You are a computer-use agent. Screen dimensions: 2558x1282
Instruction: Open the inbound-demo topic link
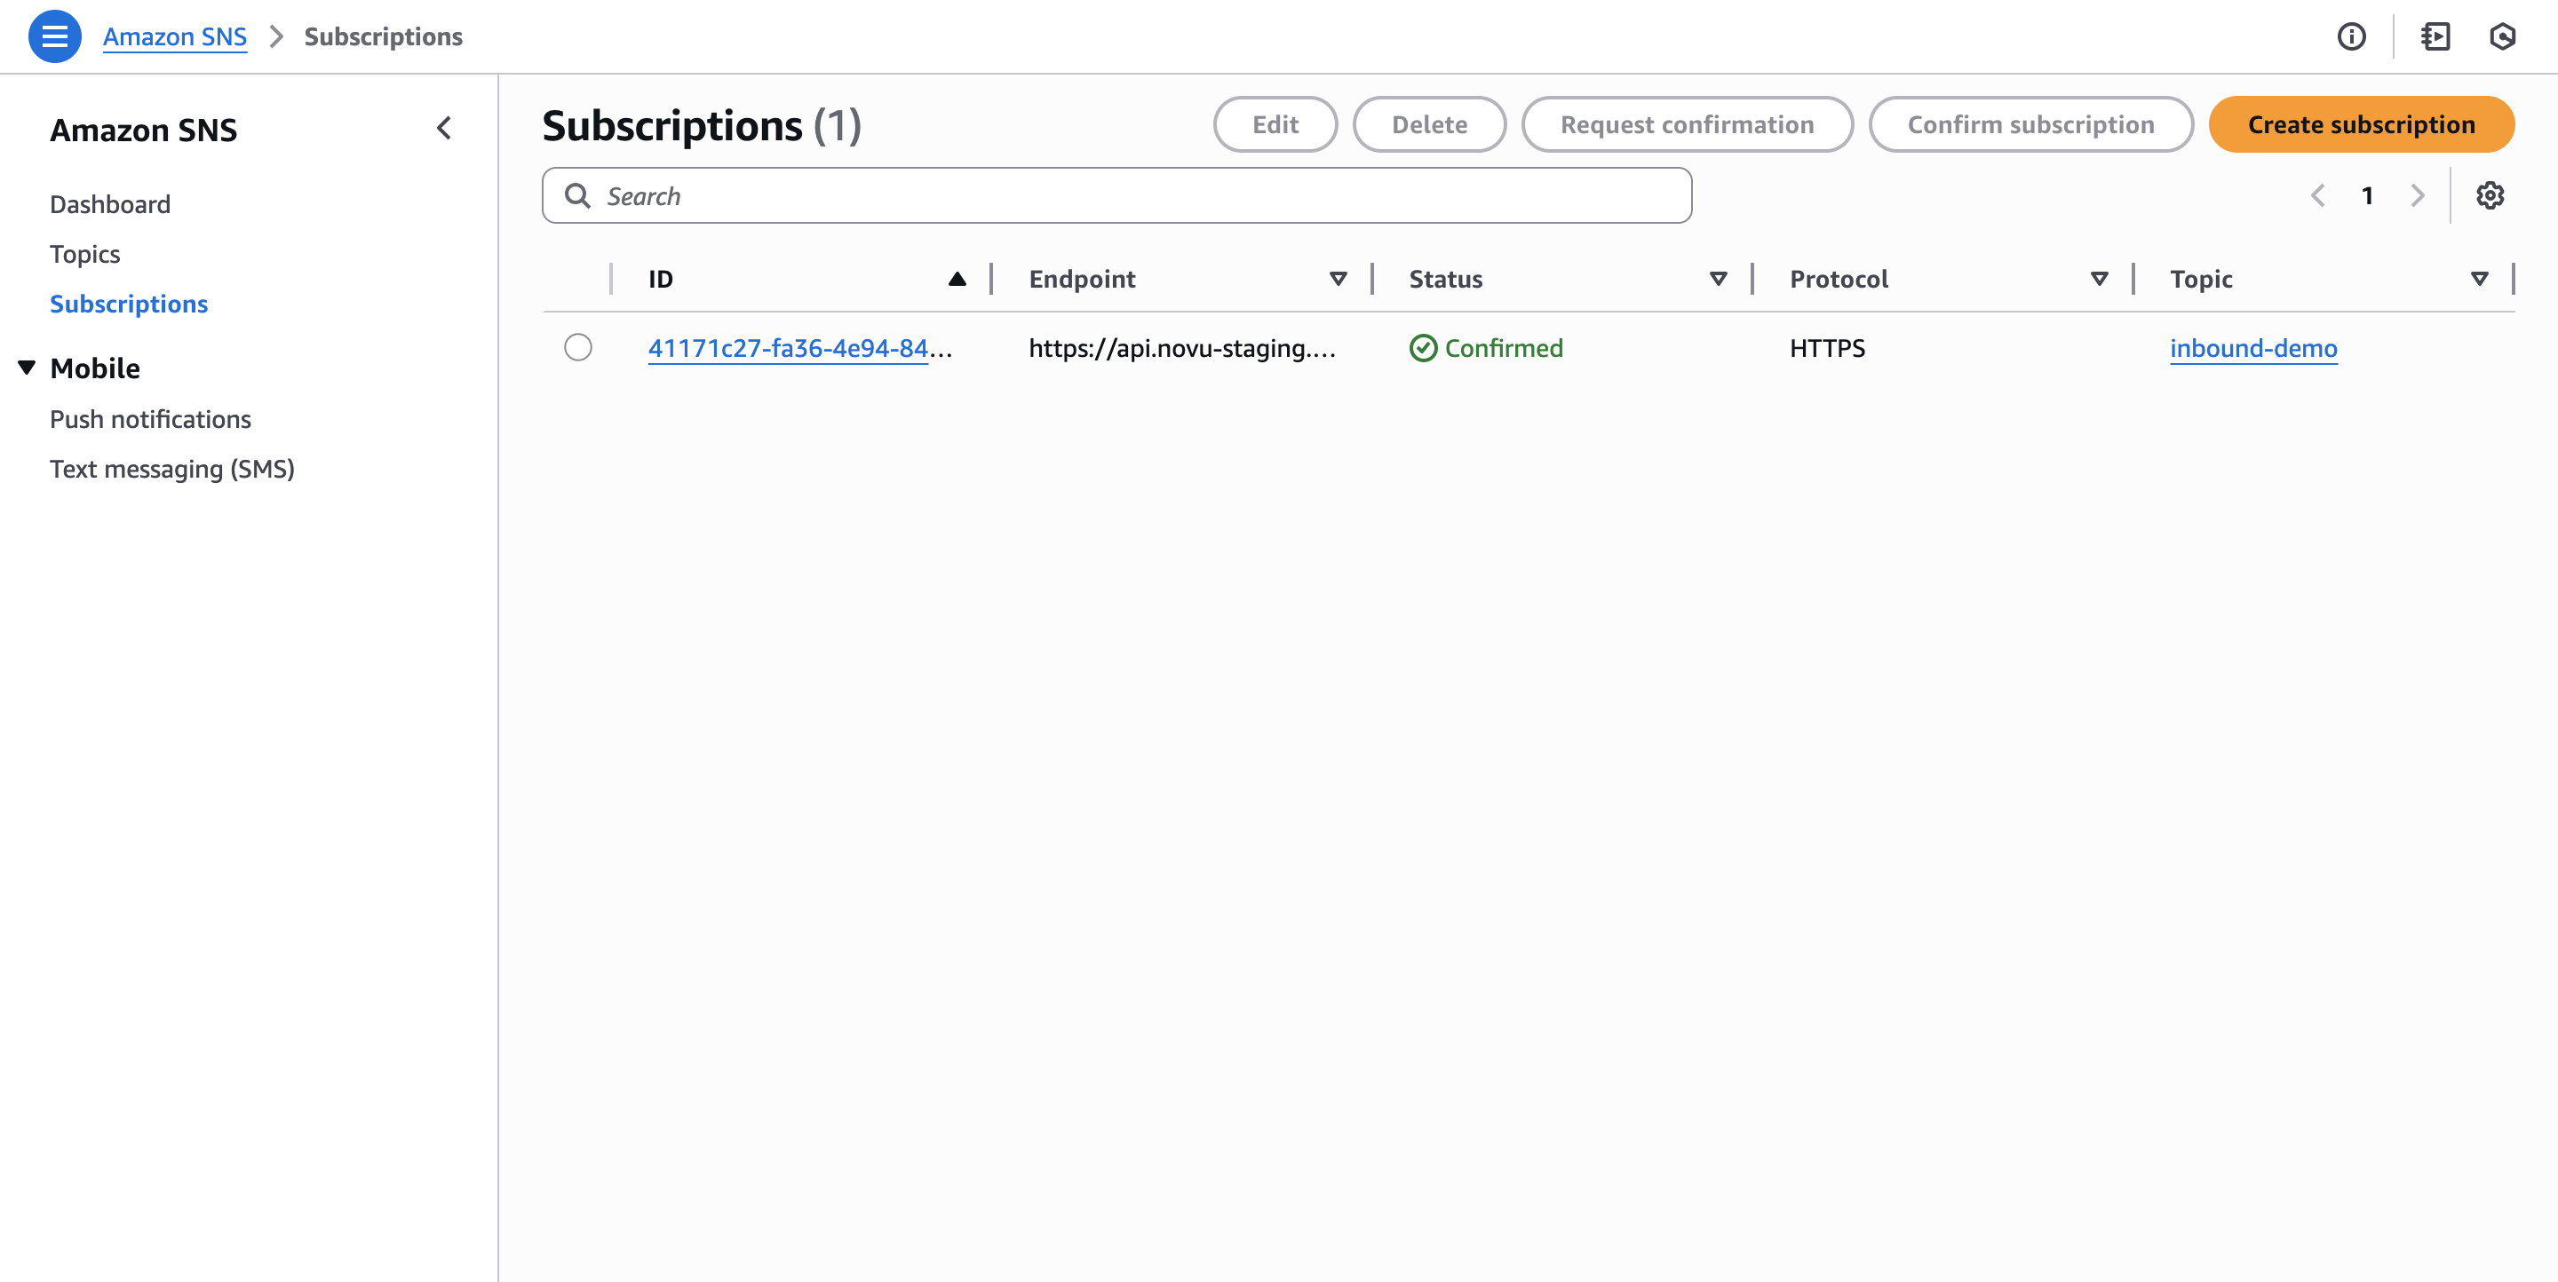tap(2252, 348)
